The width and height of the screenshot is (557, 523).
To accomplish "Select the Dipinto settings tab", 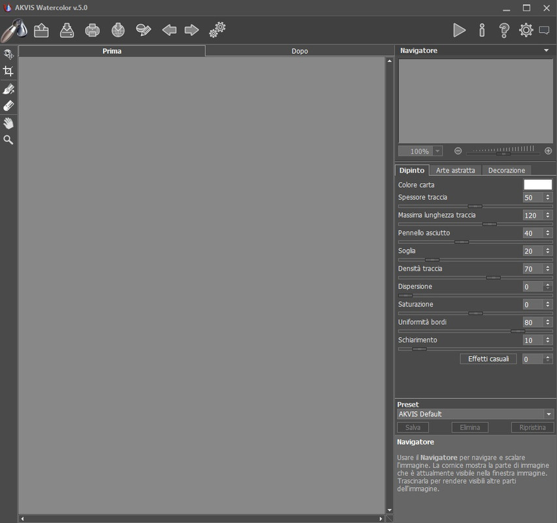I will [412, 171].
